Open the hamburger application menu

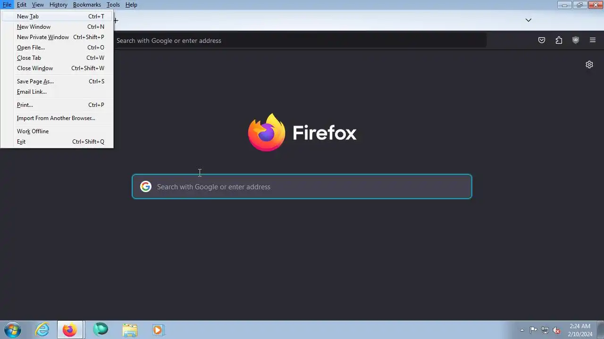point(593,40)
